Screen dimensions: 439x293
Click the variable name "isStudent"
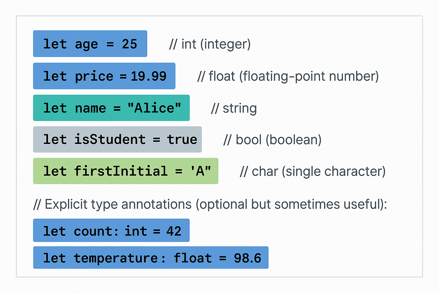(x=110, y=140)
